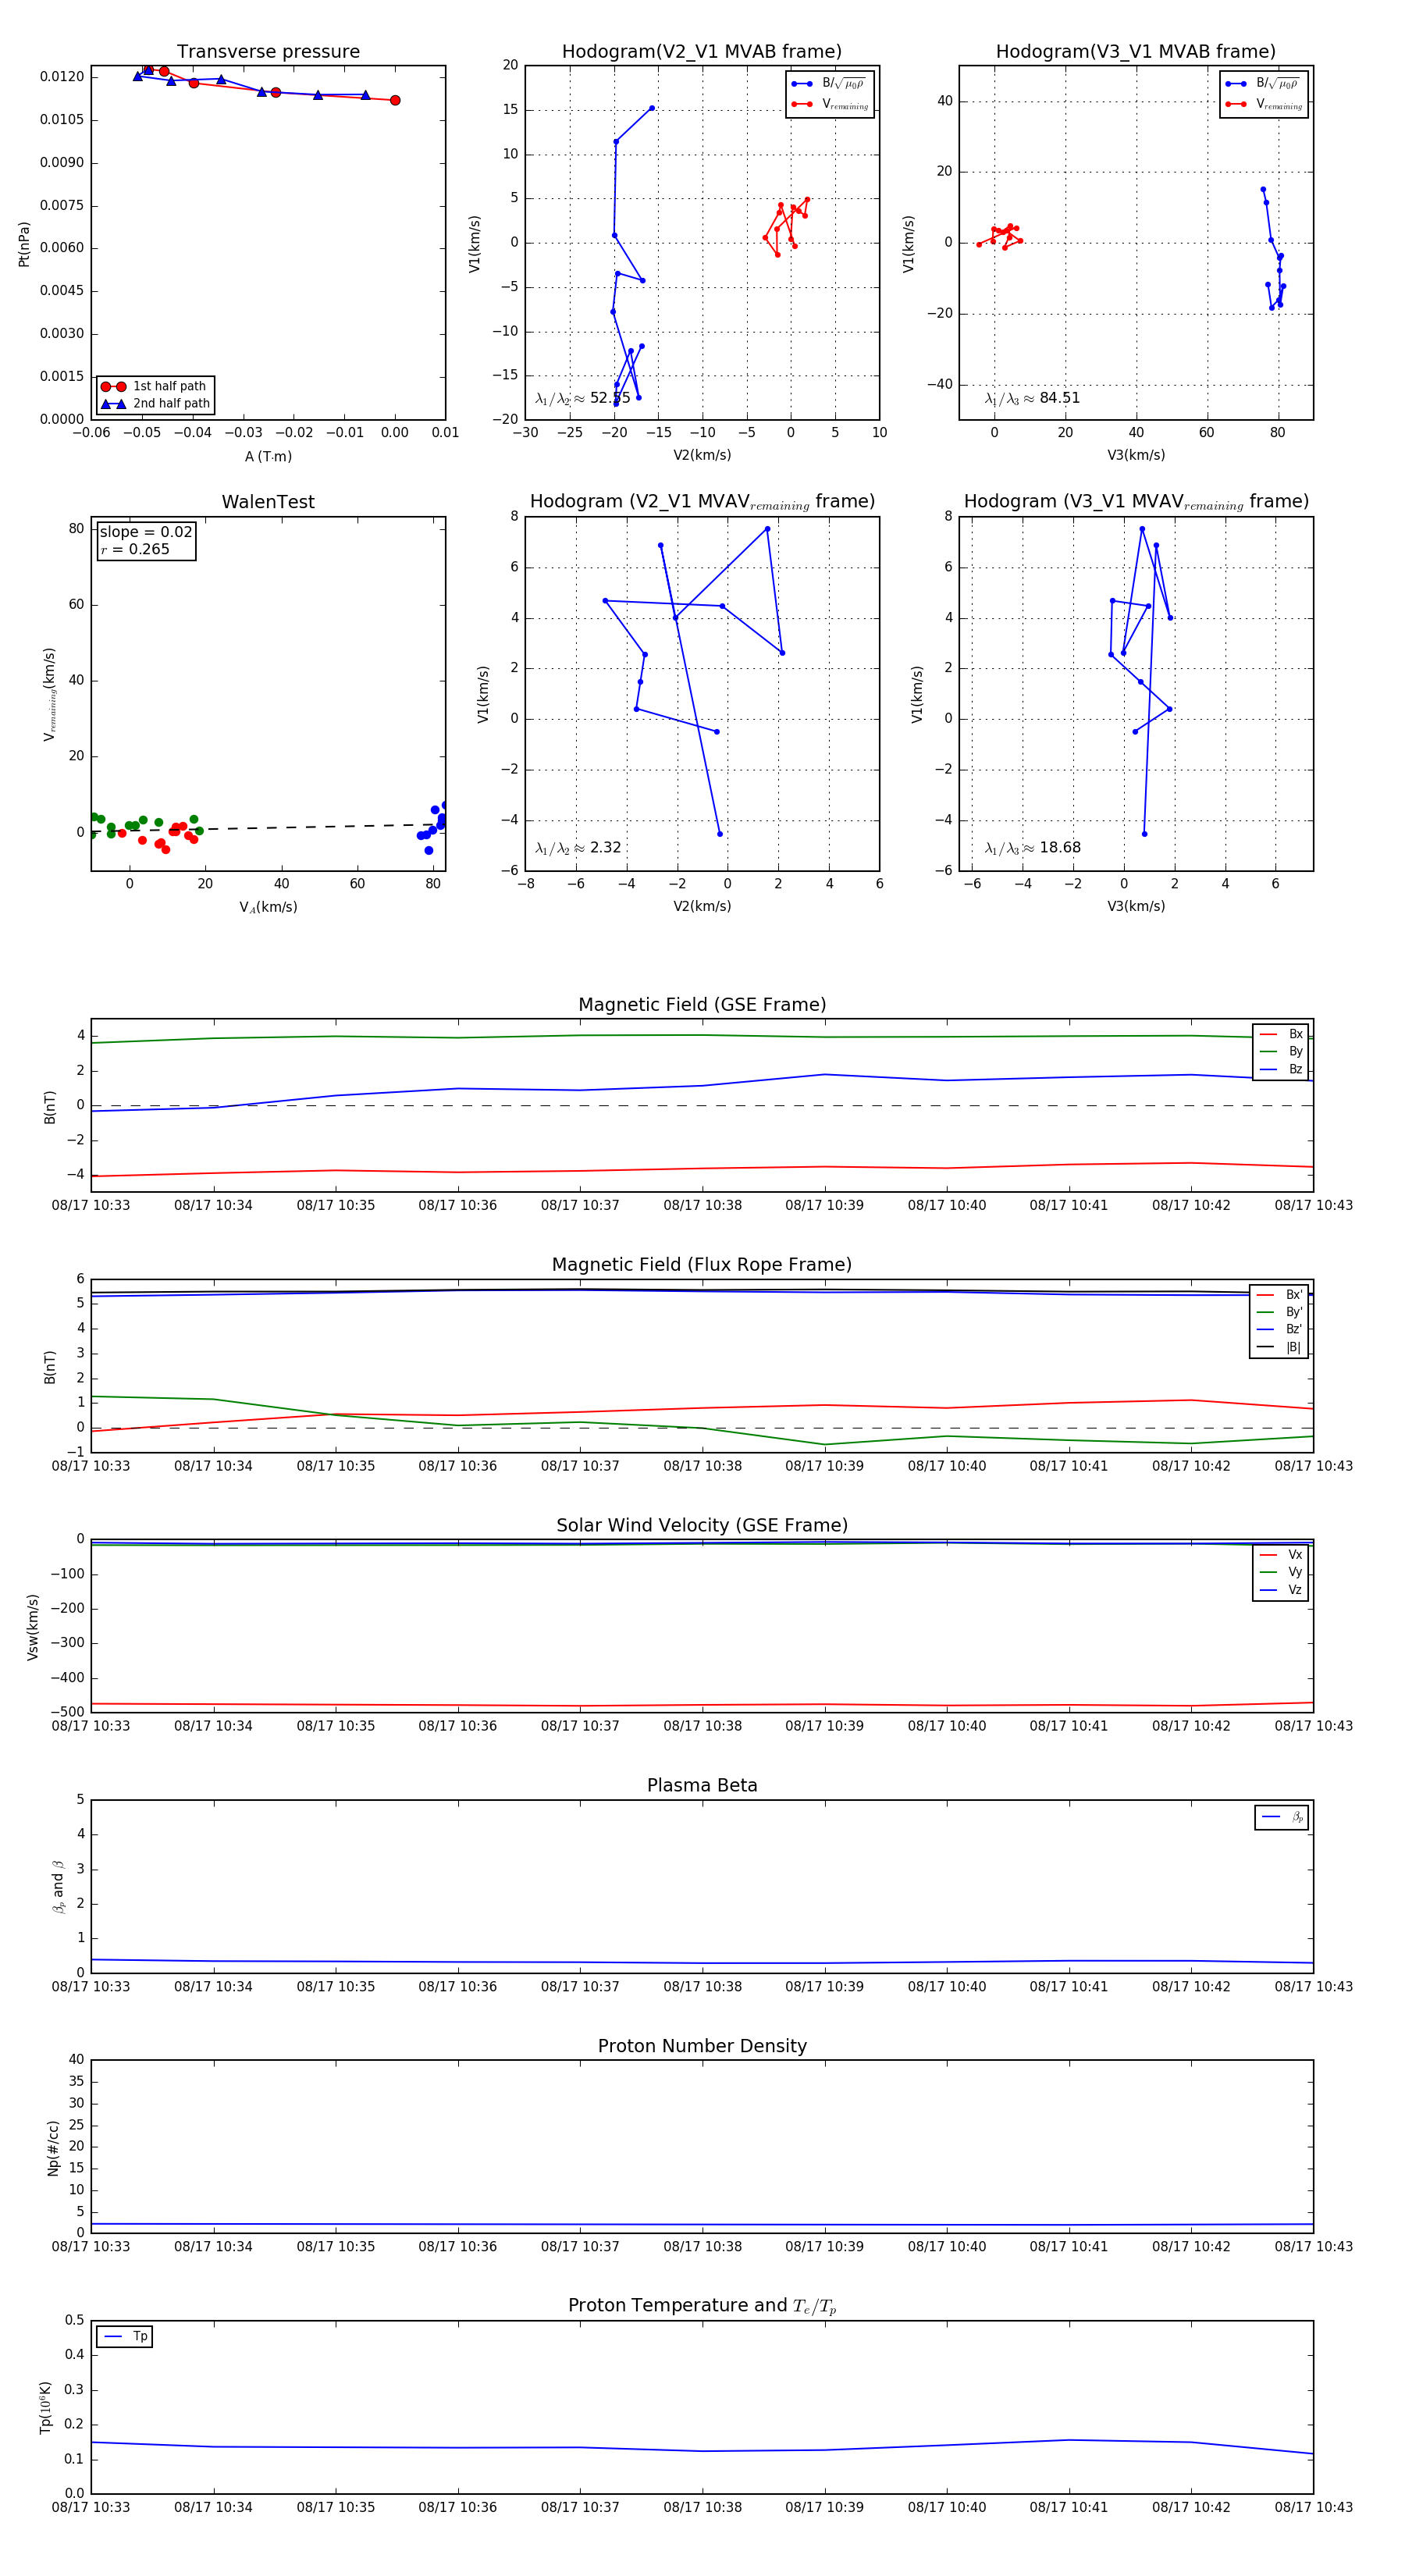This screenshot has width=1405, height=2576.
Task: Select the 'WalenTest' plot title
Action: click(x=268, y=502)
